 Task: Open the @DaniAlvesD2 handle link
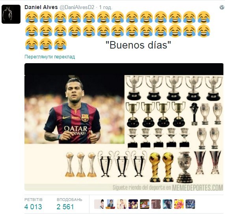[77, 8]
